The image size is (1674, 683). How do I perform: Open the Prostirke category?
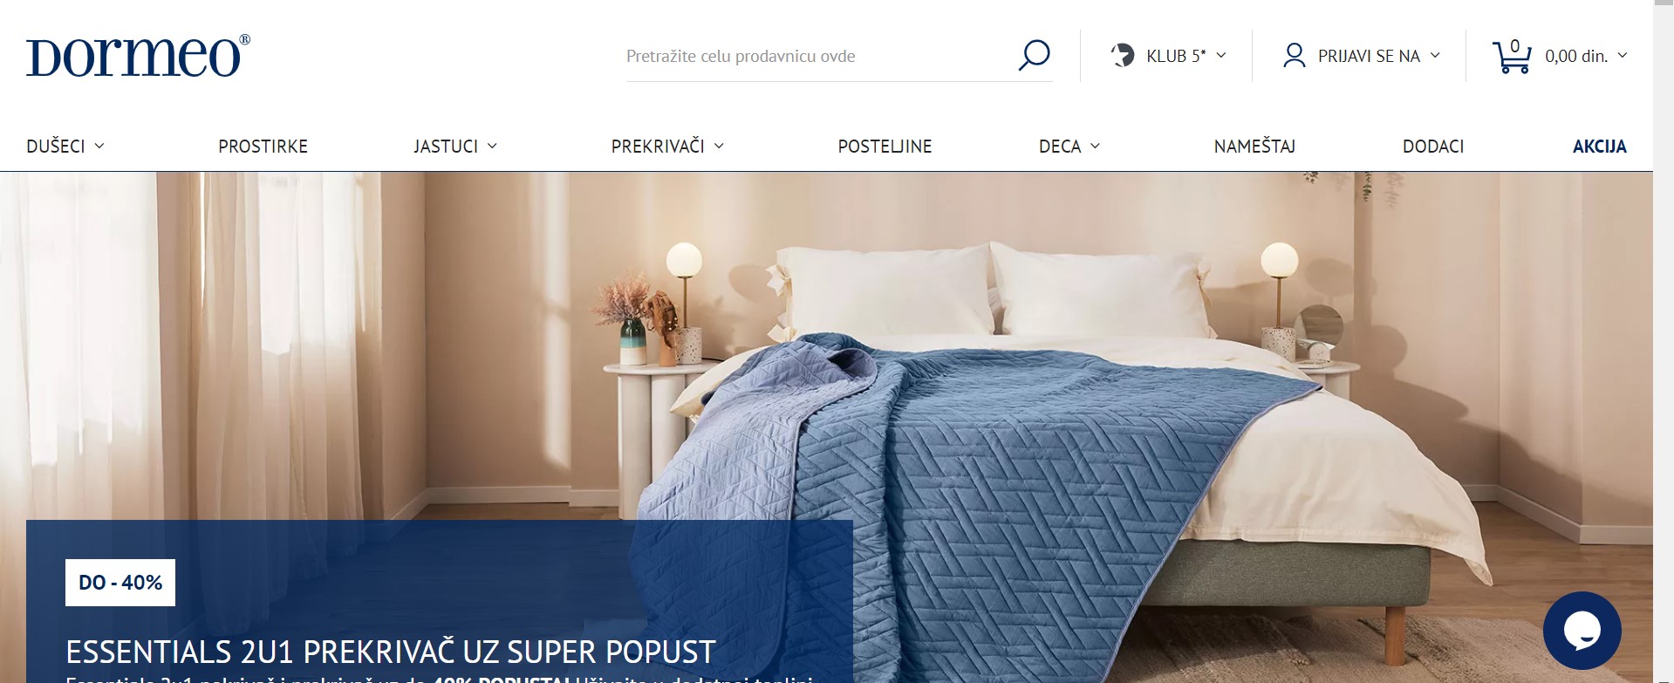coord(263,147)
